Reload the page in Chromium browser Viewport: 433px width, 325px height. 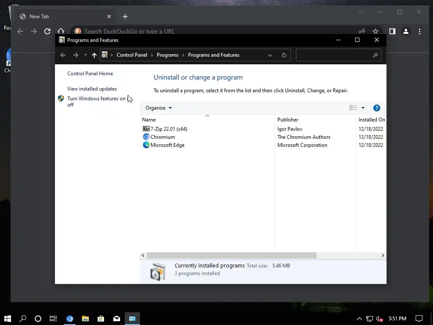pos(47,31)
